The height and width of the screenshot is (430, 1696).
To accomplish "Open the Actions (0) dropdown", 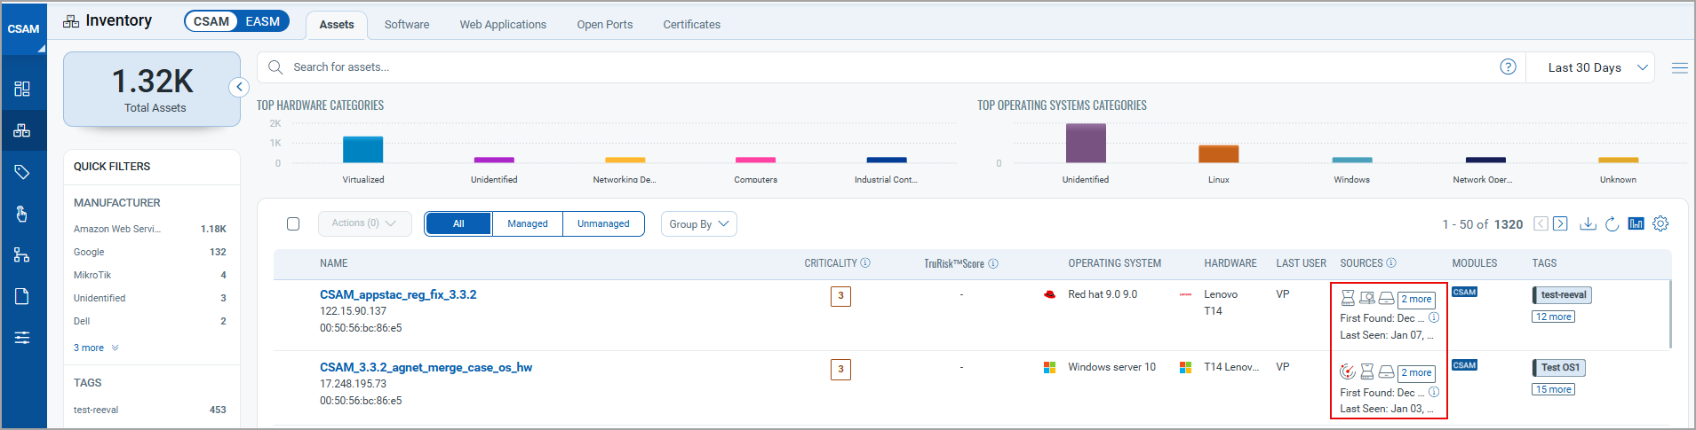I will (364, 223).
